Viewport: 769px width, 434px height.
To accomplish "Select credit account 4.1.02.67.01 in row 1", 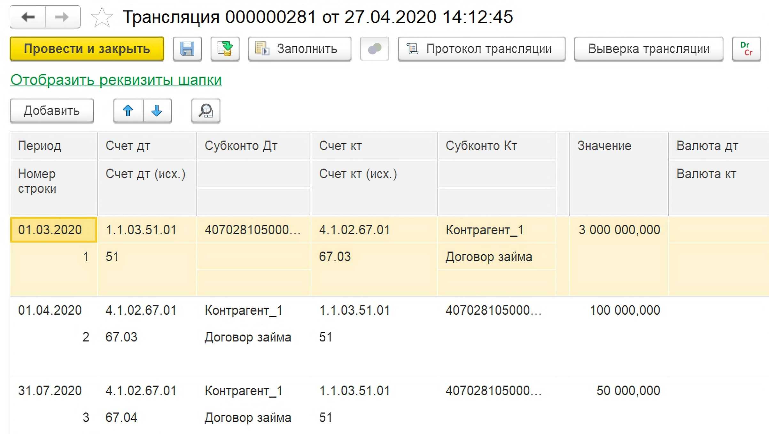I will 374,230.
